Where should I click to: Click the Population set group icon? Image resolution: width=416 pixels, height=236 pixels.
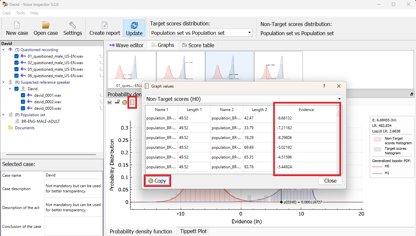click(10, 115)
